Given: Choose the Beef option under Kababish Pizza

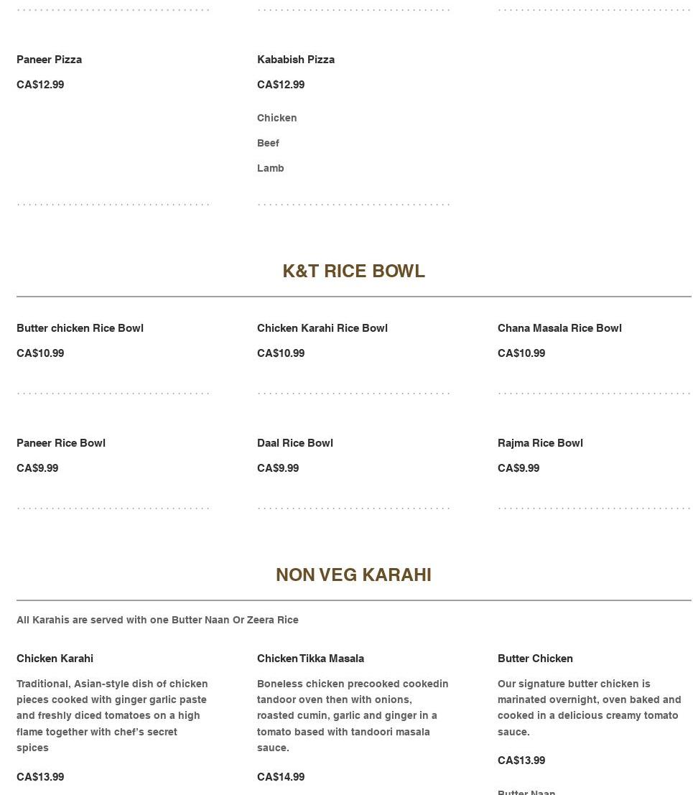Looking at the screenshot, I should click(268, 143).
